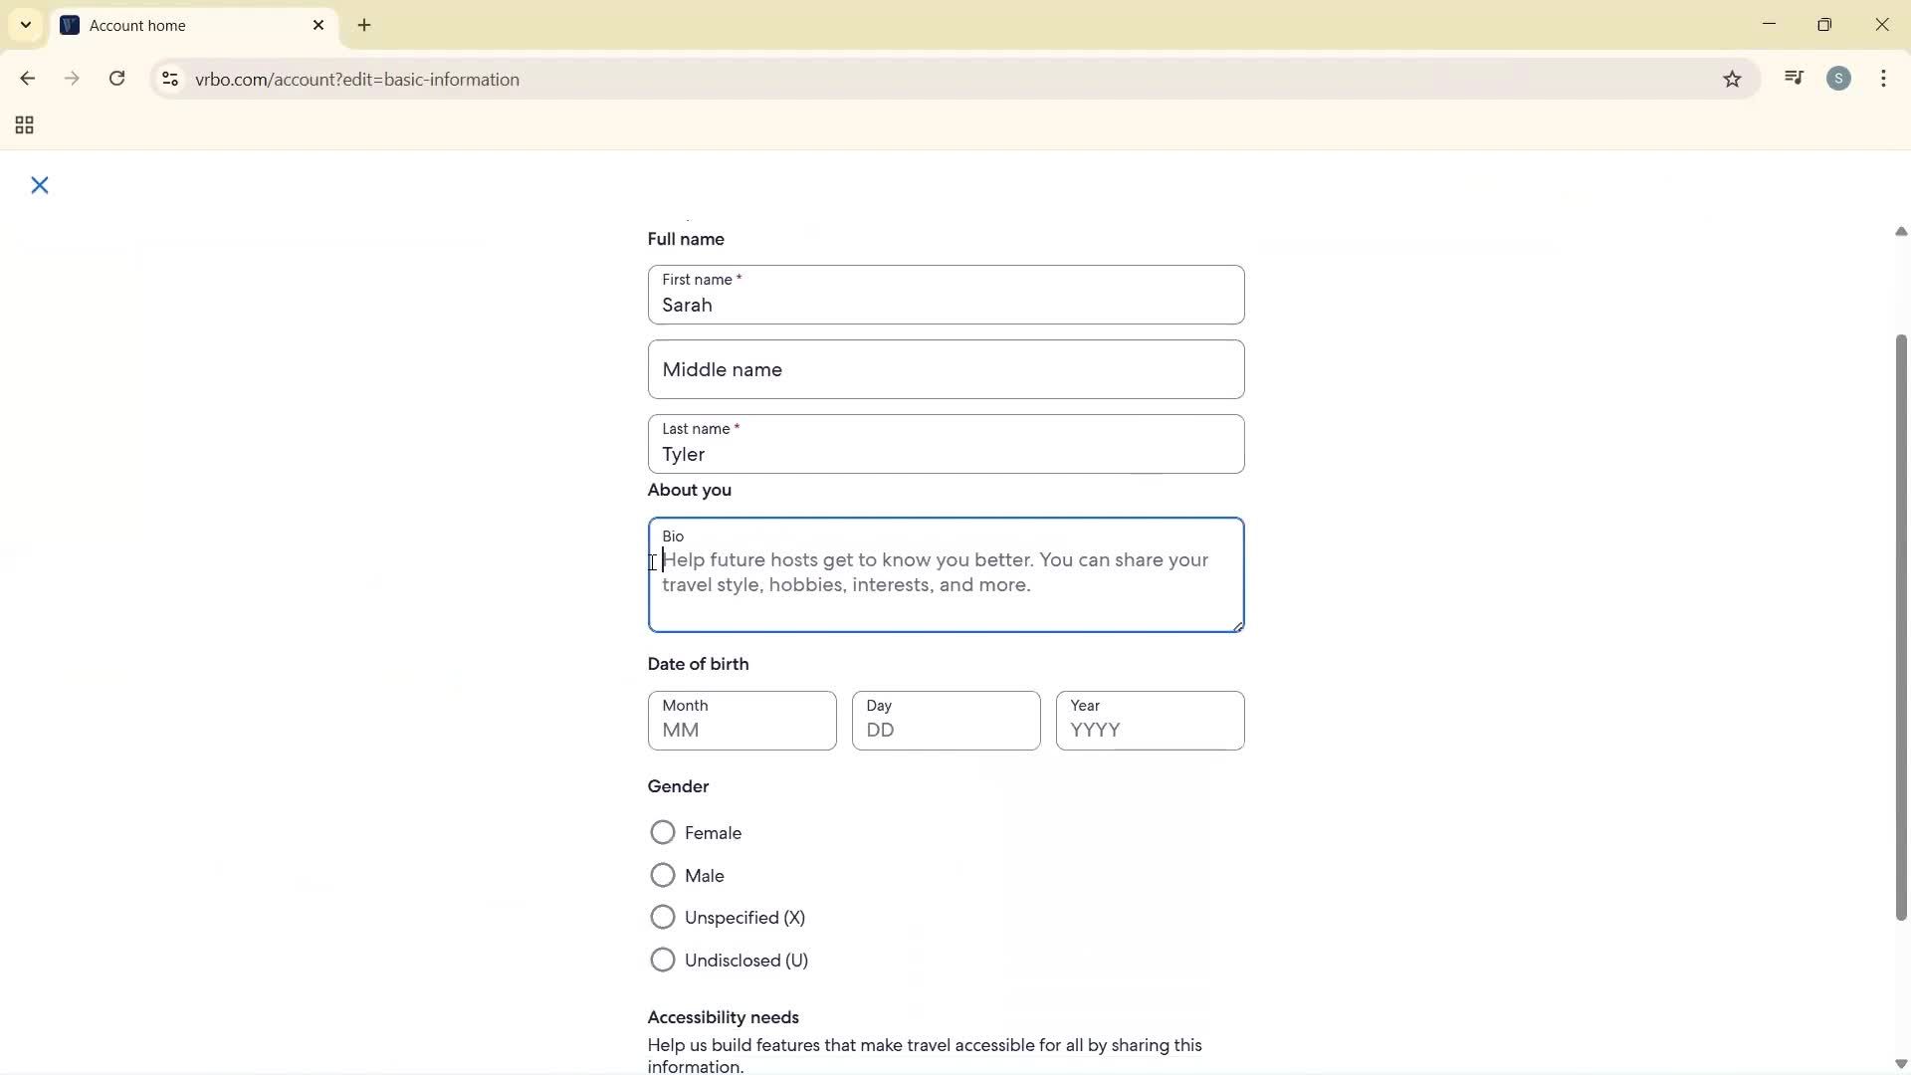Click inside the Bio text area
This screenshot has width=1911, height=1075.
946,575
